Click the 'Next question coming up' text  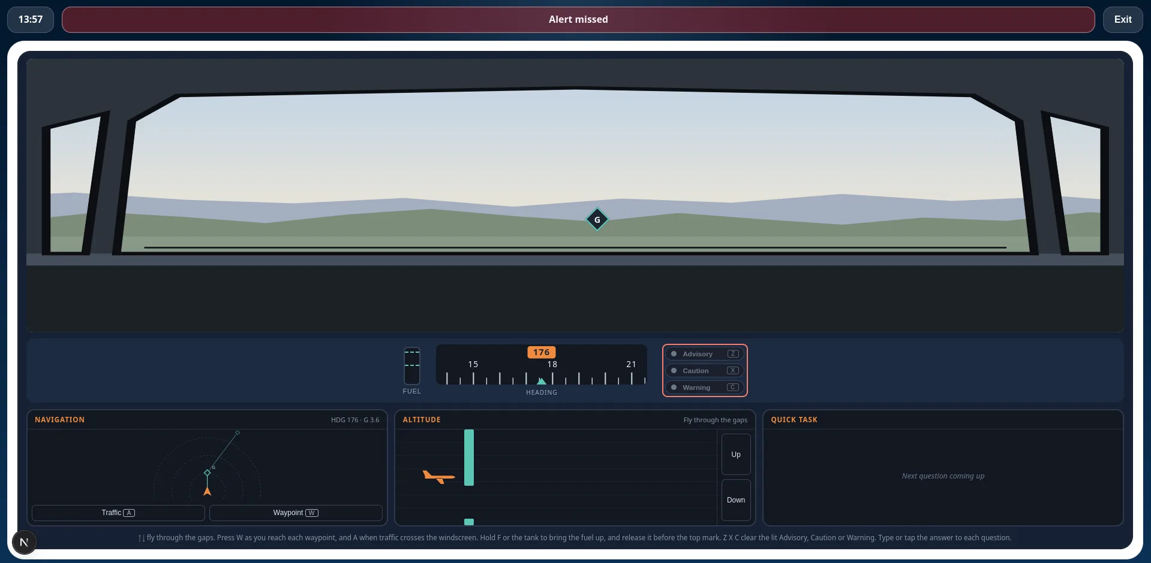943,476
